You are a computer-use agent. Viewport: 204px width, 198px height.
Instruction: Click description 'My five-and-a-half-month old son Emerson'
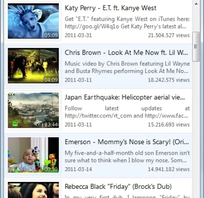click(x=127, y=156)
